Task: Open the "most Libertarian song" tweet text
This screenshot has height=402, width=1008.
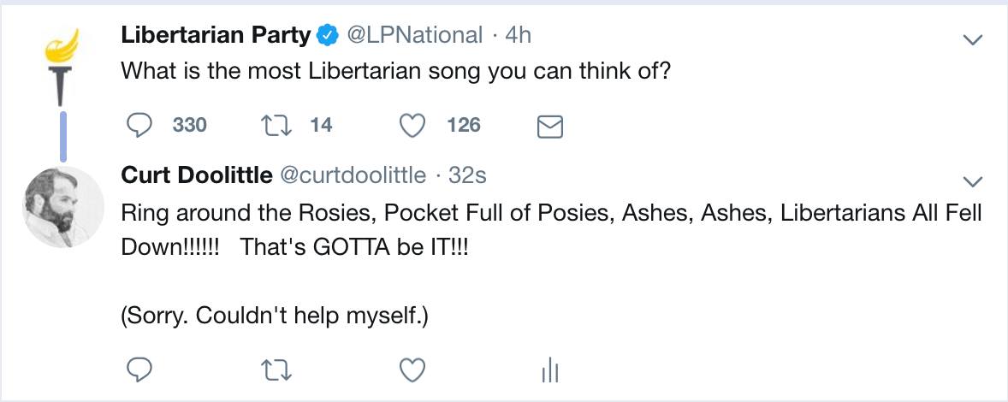Action: (x=395, y=72)
